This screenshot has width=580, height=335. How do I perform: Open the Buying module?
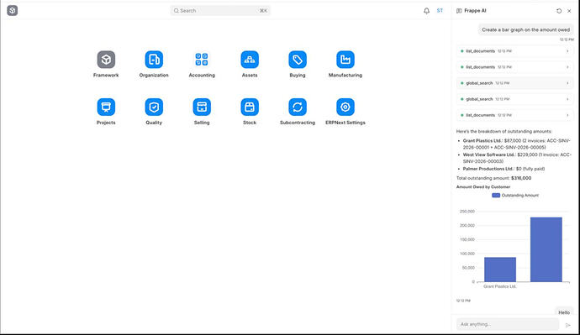(x=298, y=60)
